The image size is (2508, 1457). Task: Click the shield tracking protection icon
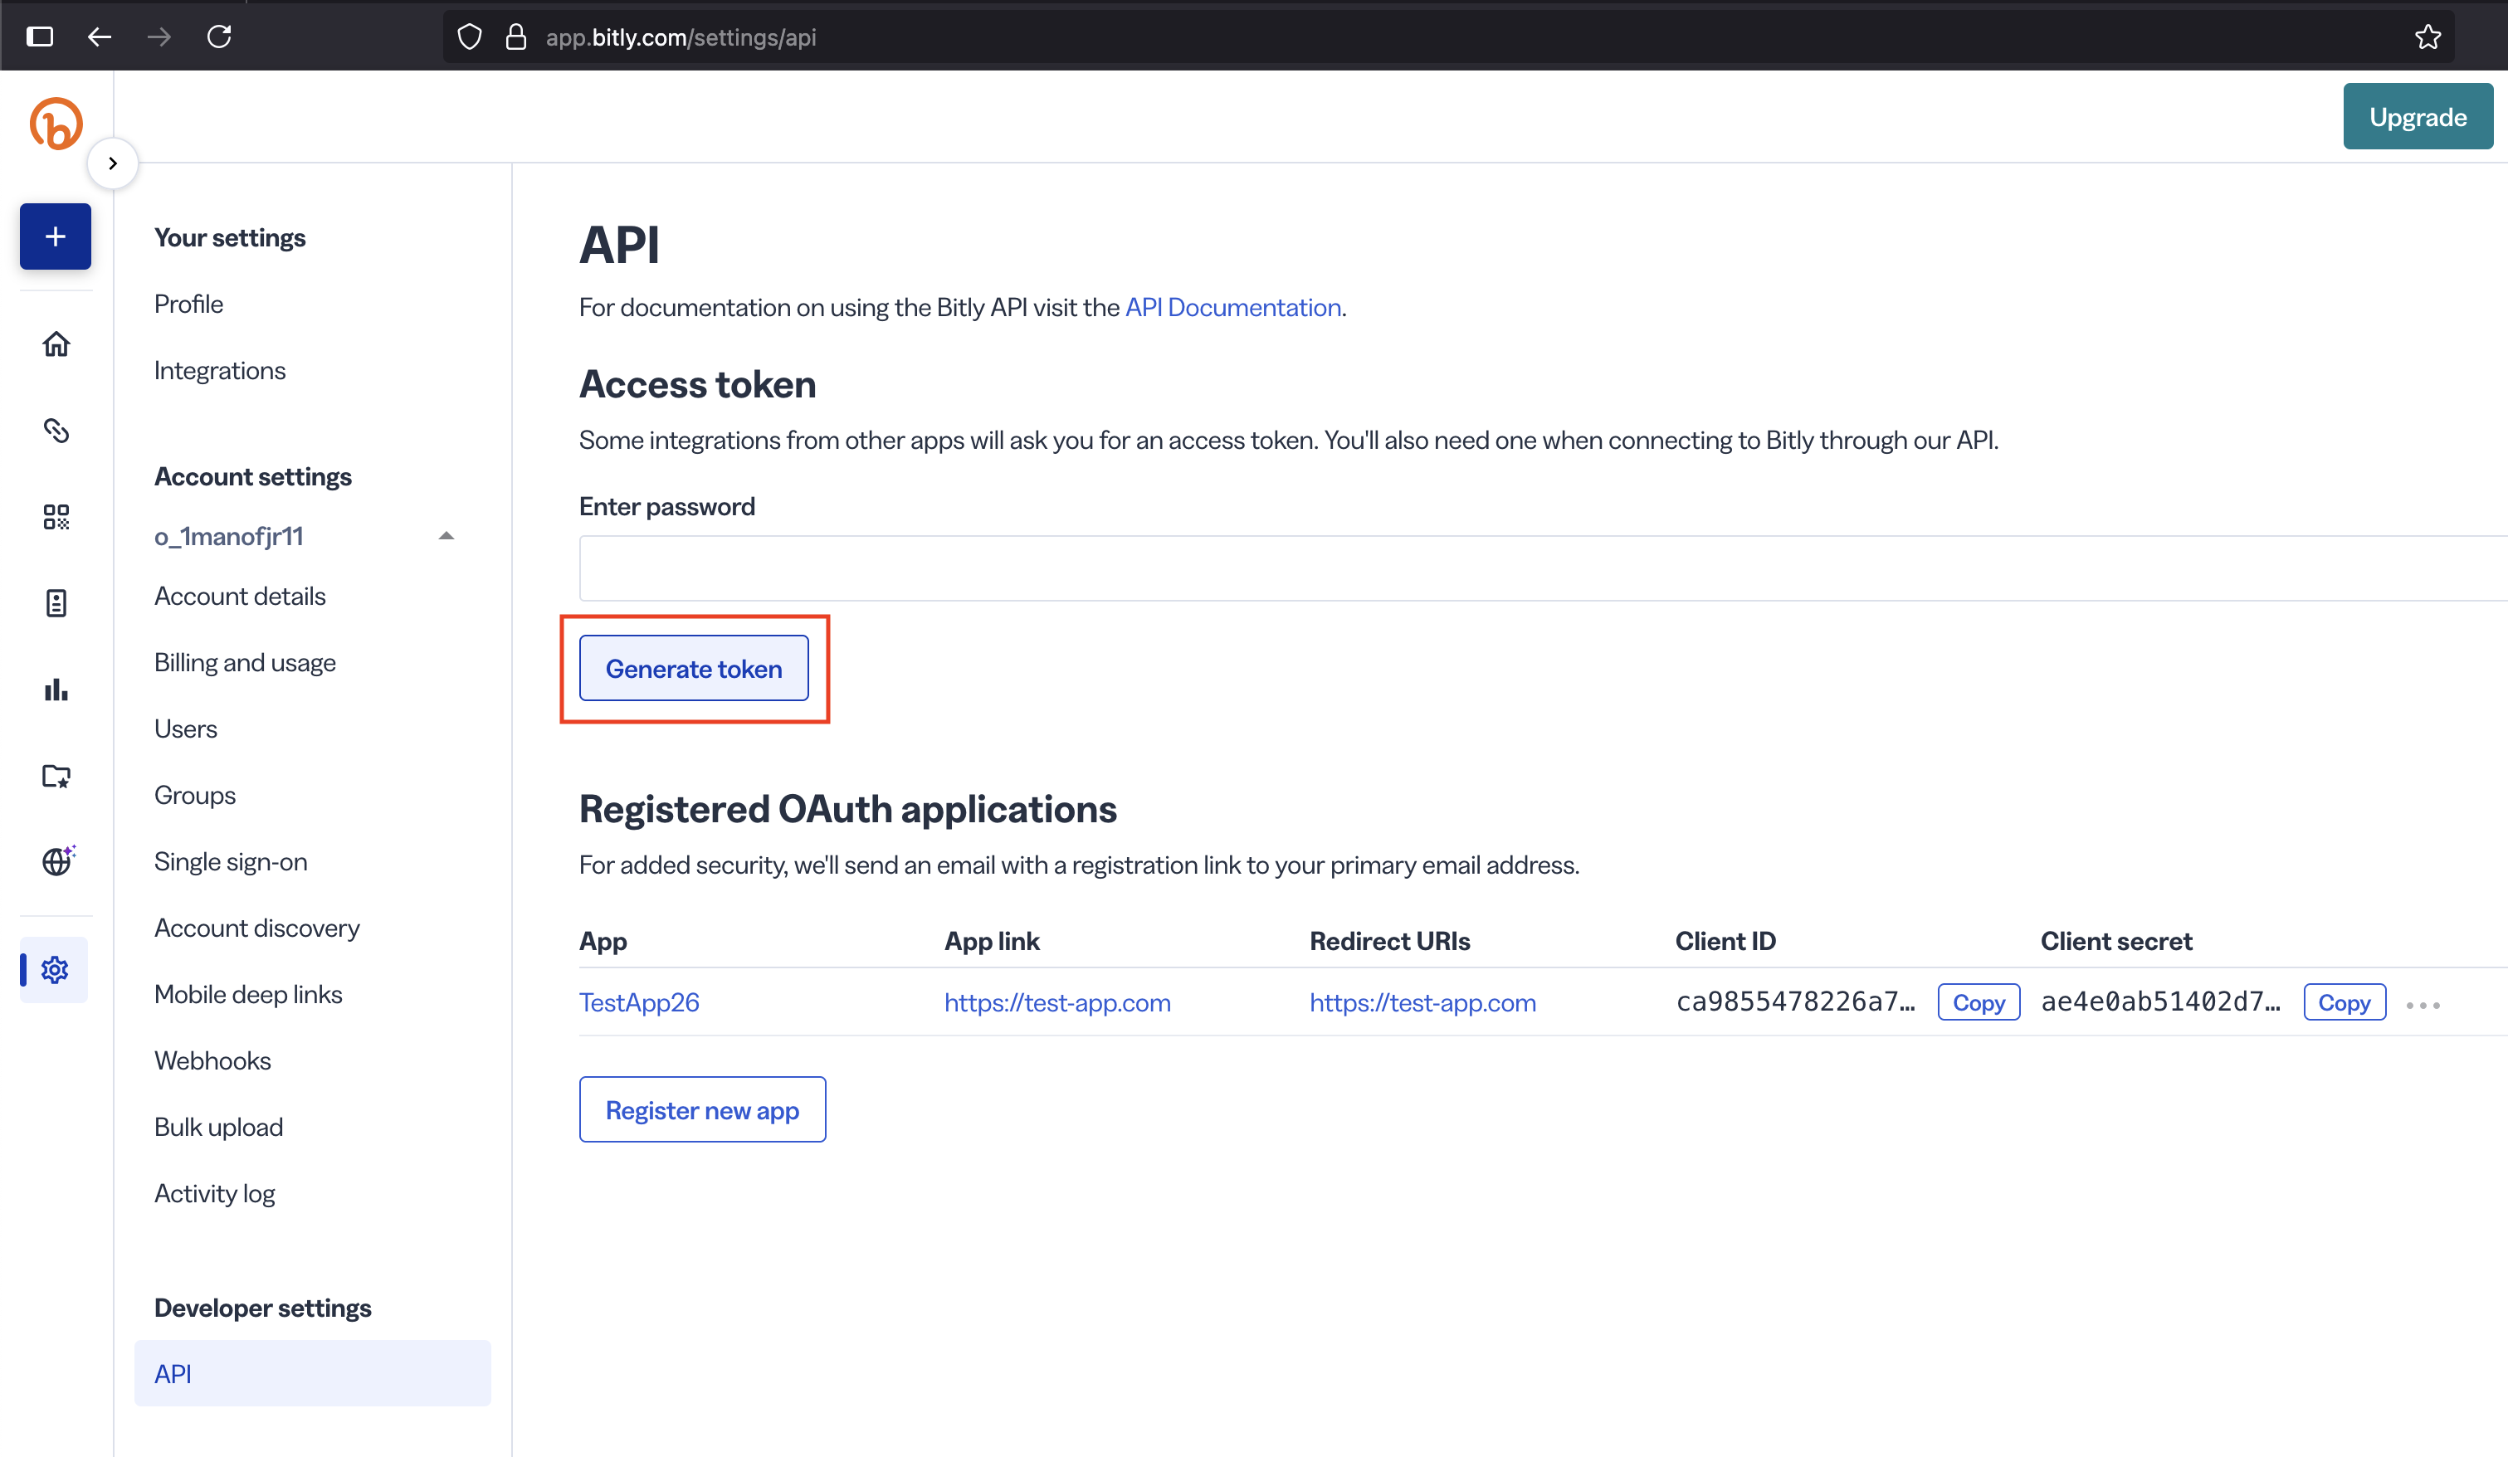[x=470, y=37]
